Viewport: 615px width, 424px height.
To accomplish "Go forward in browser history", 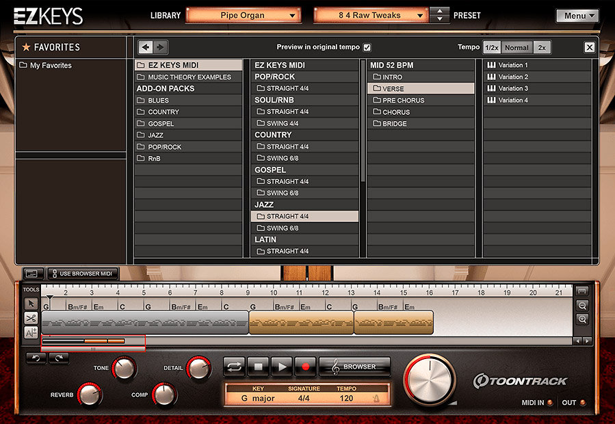I will [x=160, y=47].
